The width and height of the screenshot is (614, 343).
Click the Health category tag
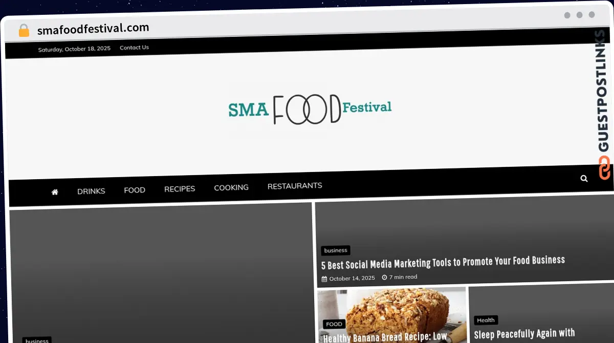[x=486, y=320]
